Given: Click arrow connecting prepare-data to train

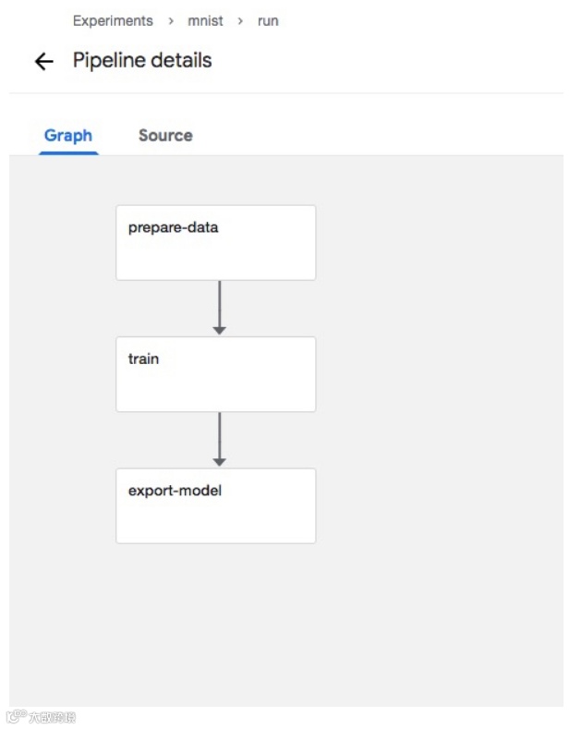Looking at the screenshot, I should [219, 308].
